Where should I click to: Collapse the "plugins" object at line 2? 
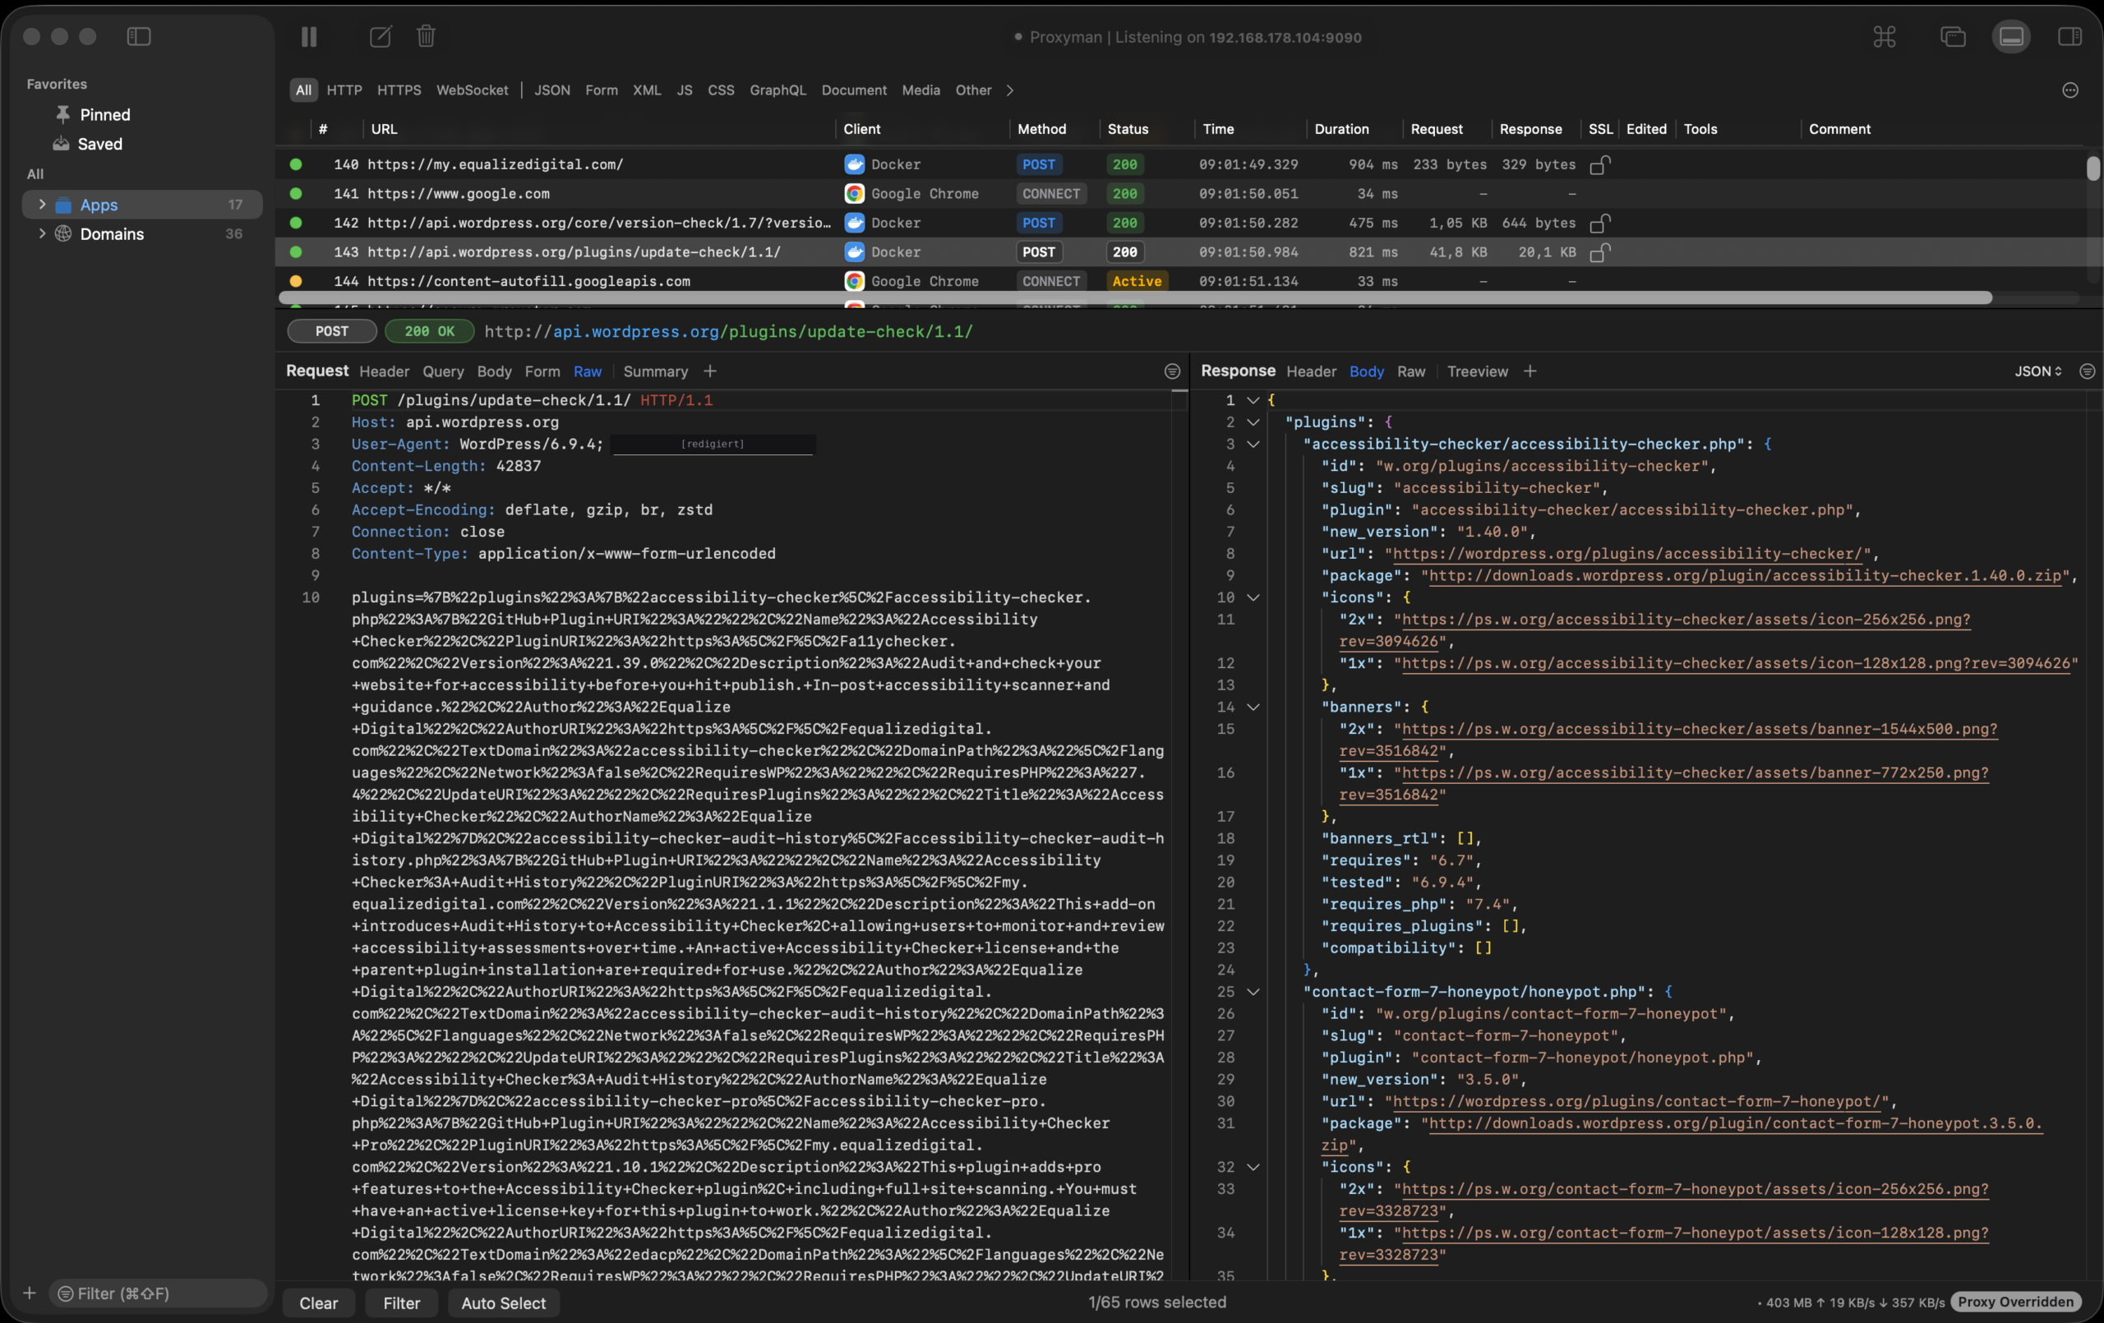(x=1253, y=422)
